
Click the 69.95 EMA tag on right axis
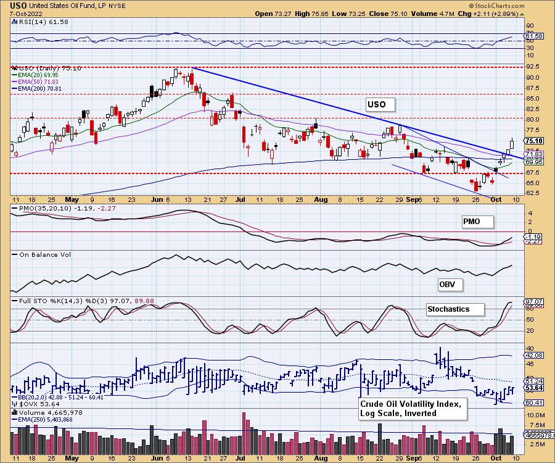click(534, 162)
